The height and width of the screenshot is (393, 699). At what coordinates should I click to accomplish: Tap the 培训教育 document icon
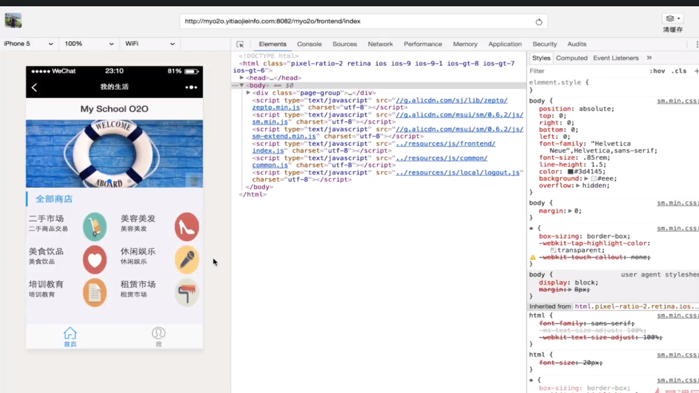95,292
